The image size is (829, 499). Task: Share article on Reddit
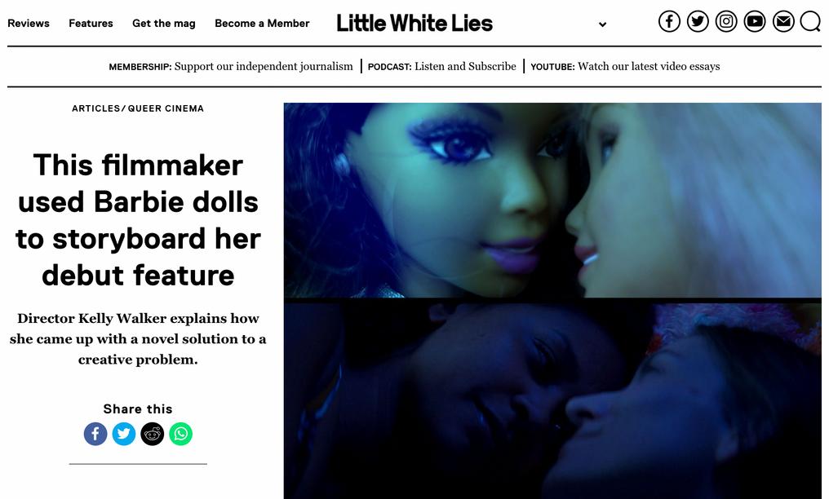click(x=153, y=434)
